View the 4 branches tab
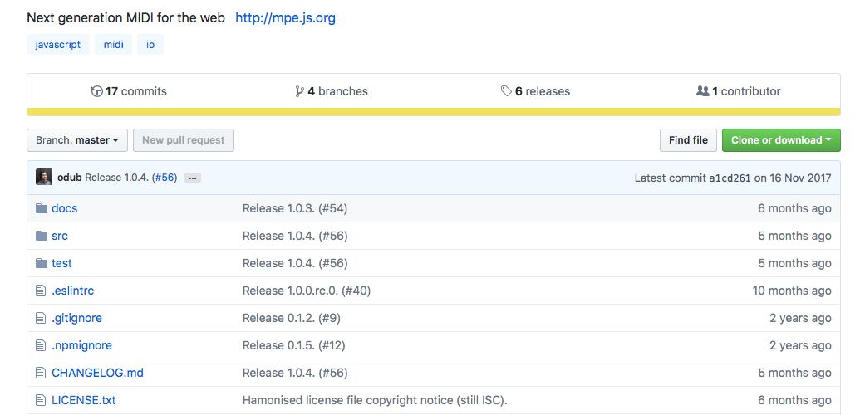Screen dimensions: 865x415 click(x=332, y=91)
